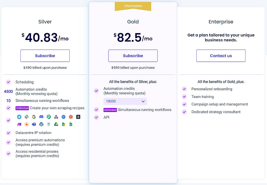267x185 pixels.
Task: Click the checkmark next to Datacentre IP rotation
Action: 8,133
